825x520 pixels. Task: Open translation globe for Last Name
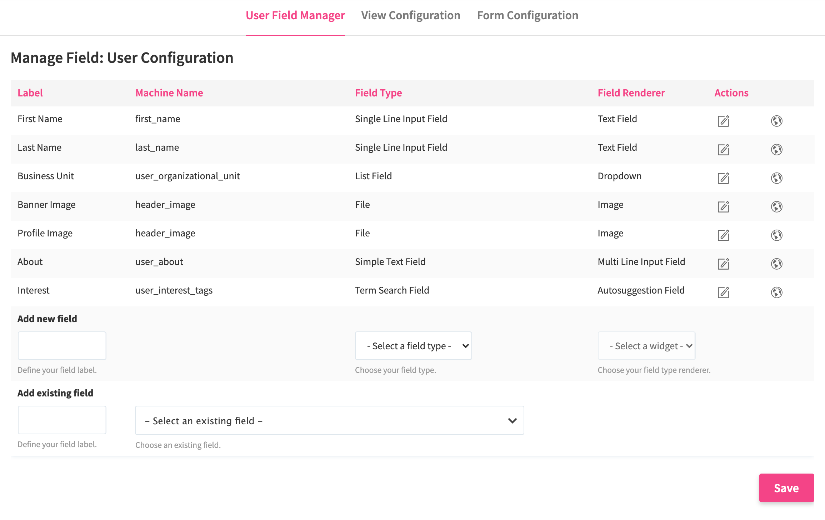776,150
